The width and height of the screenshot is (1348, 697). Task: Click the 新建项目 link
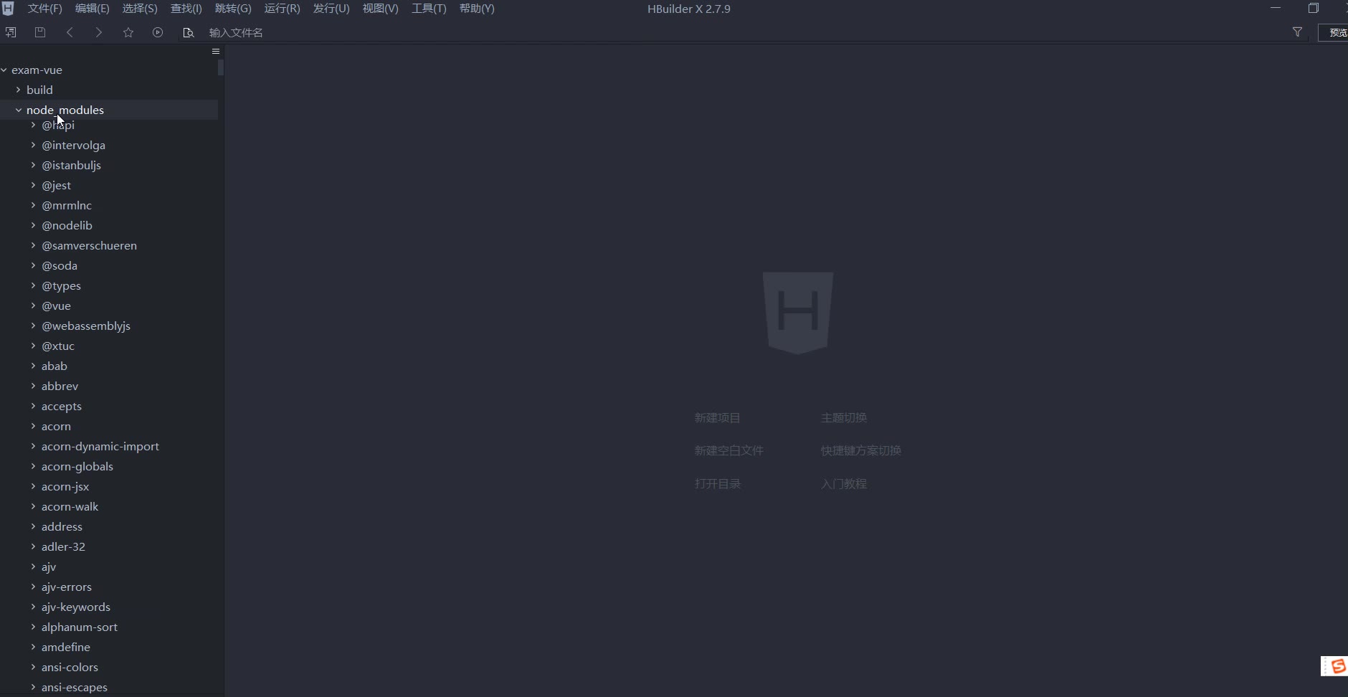(717, 417)
